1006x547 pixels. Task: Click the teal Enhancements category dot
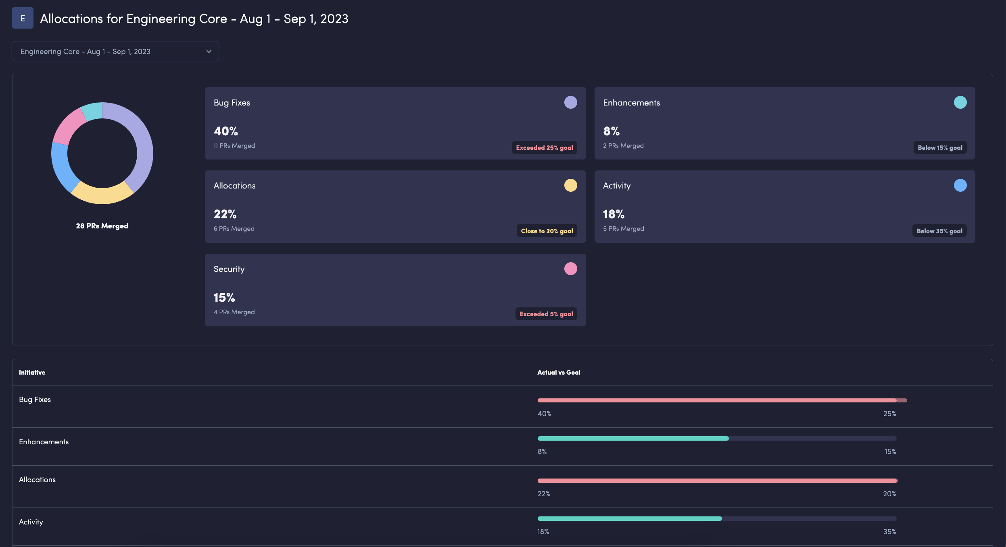click(960, 102)
